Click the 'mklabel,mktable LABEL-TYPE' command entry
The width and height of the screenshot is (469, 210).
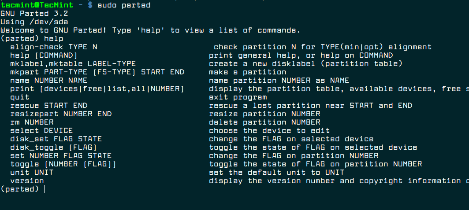pyautogui.click(x=73, y=64)
